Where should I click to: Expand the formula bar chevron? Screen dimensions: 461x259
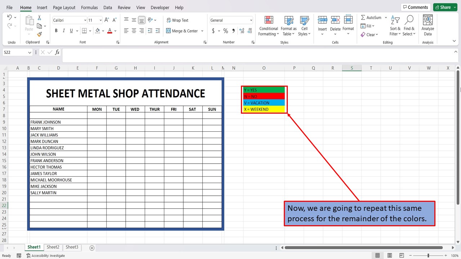[x=456, y=52]
